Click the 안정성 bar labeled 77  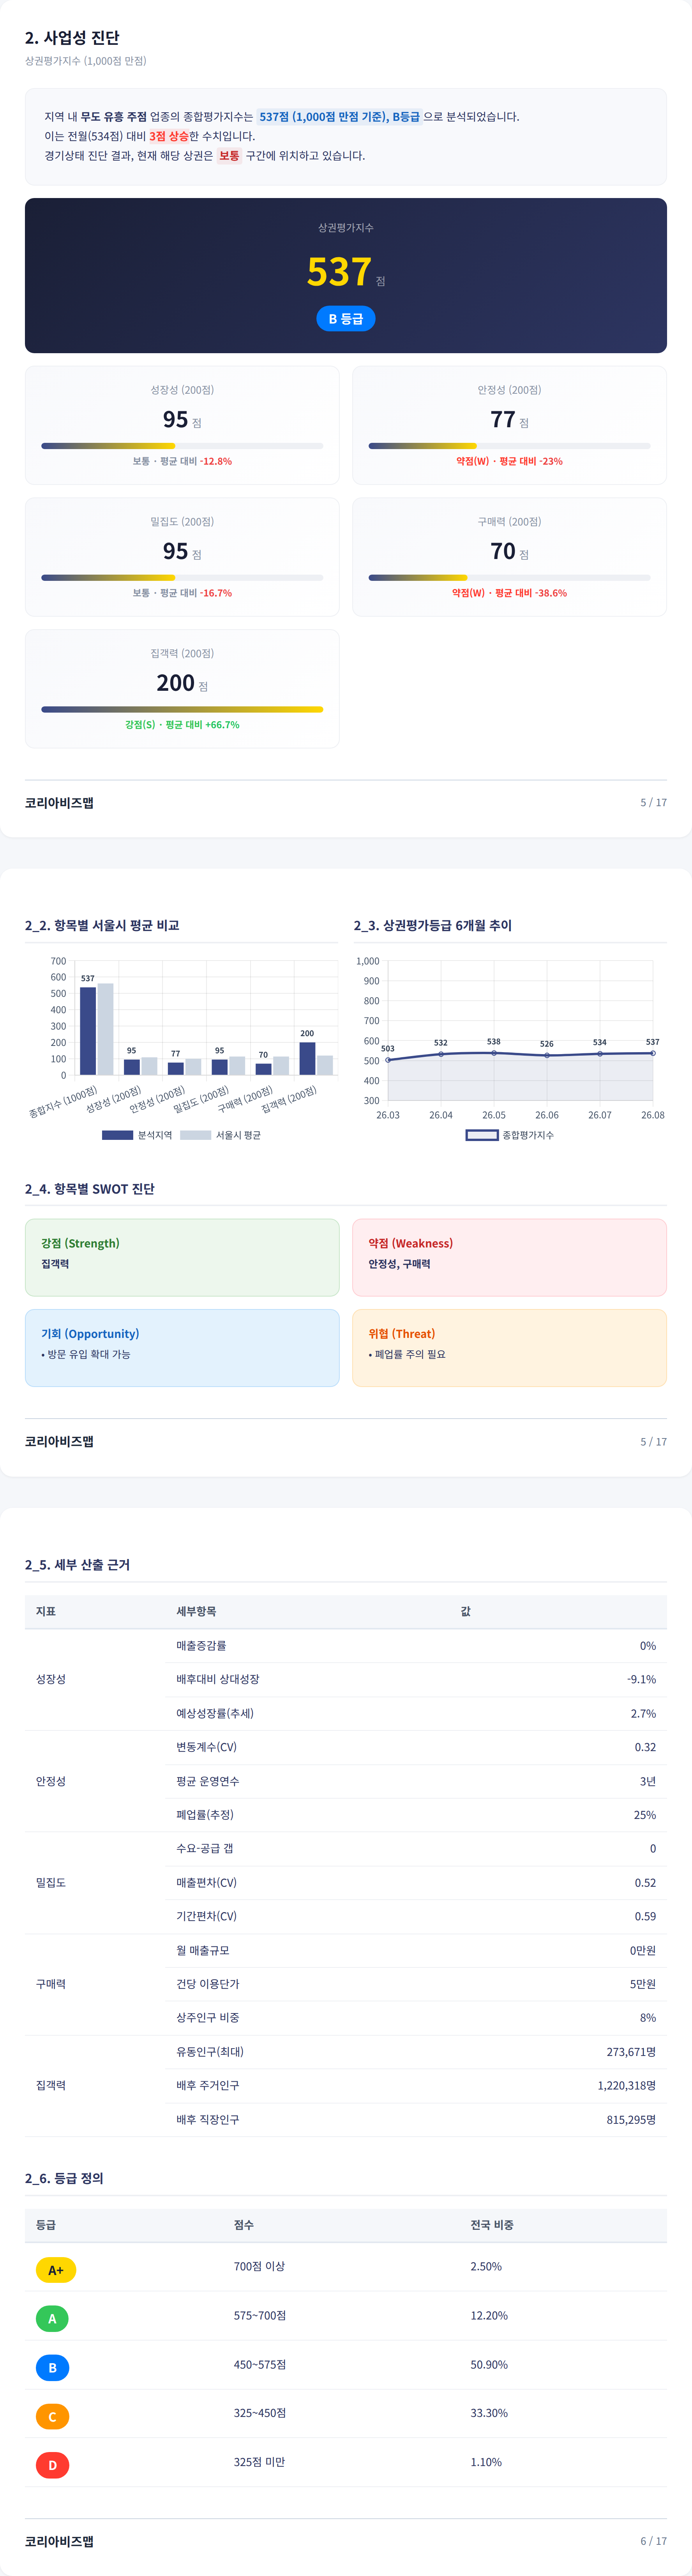(x=176, y=1069)
